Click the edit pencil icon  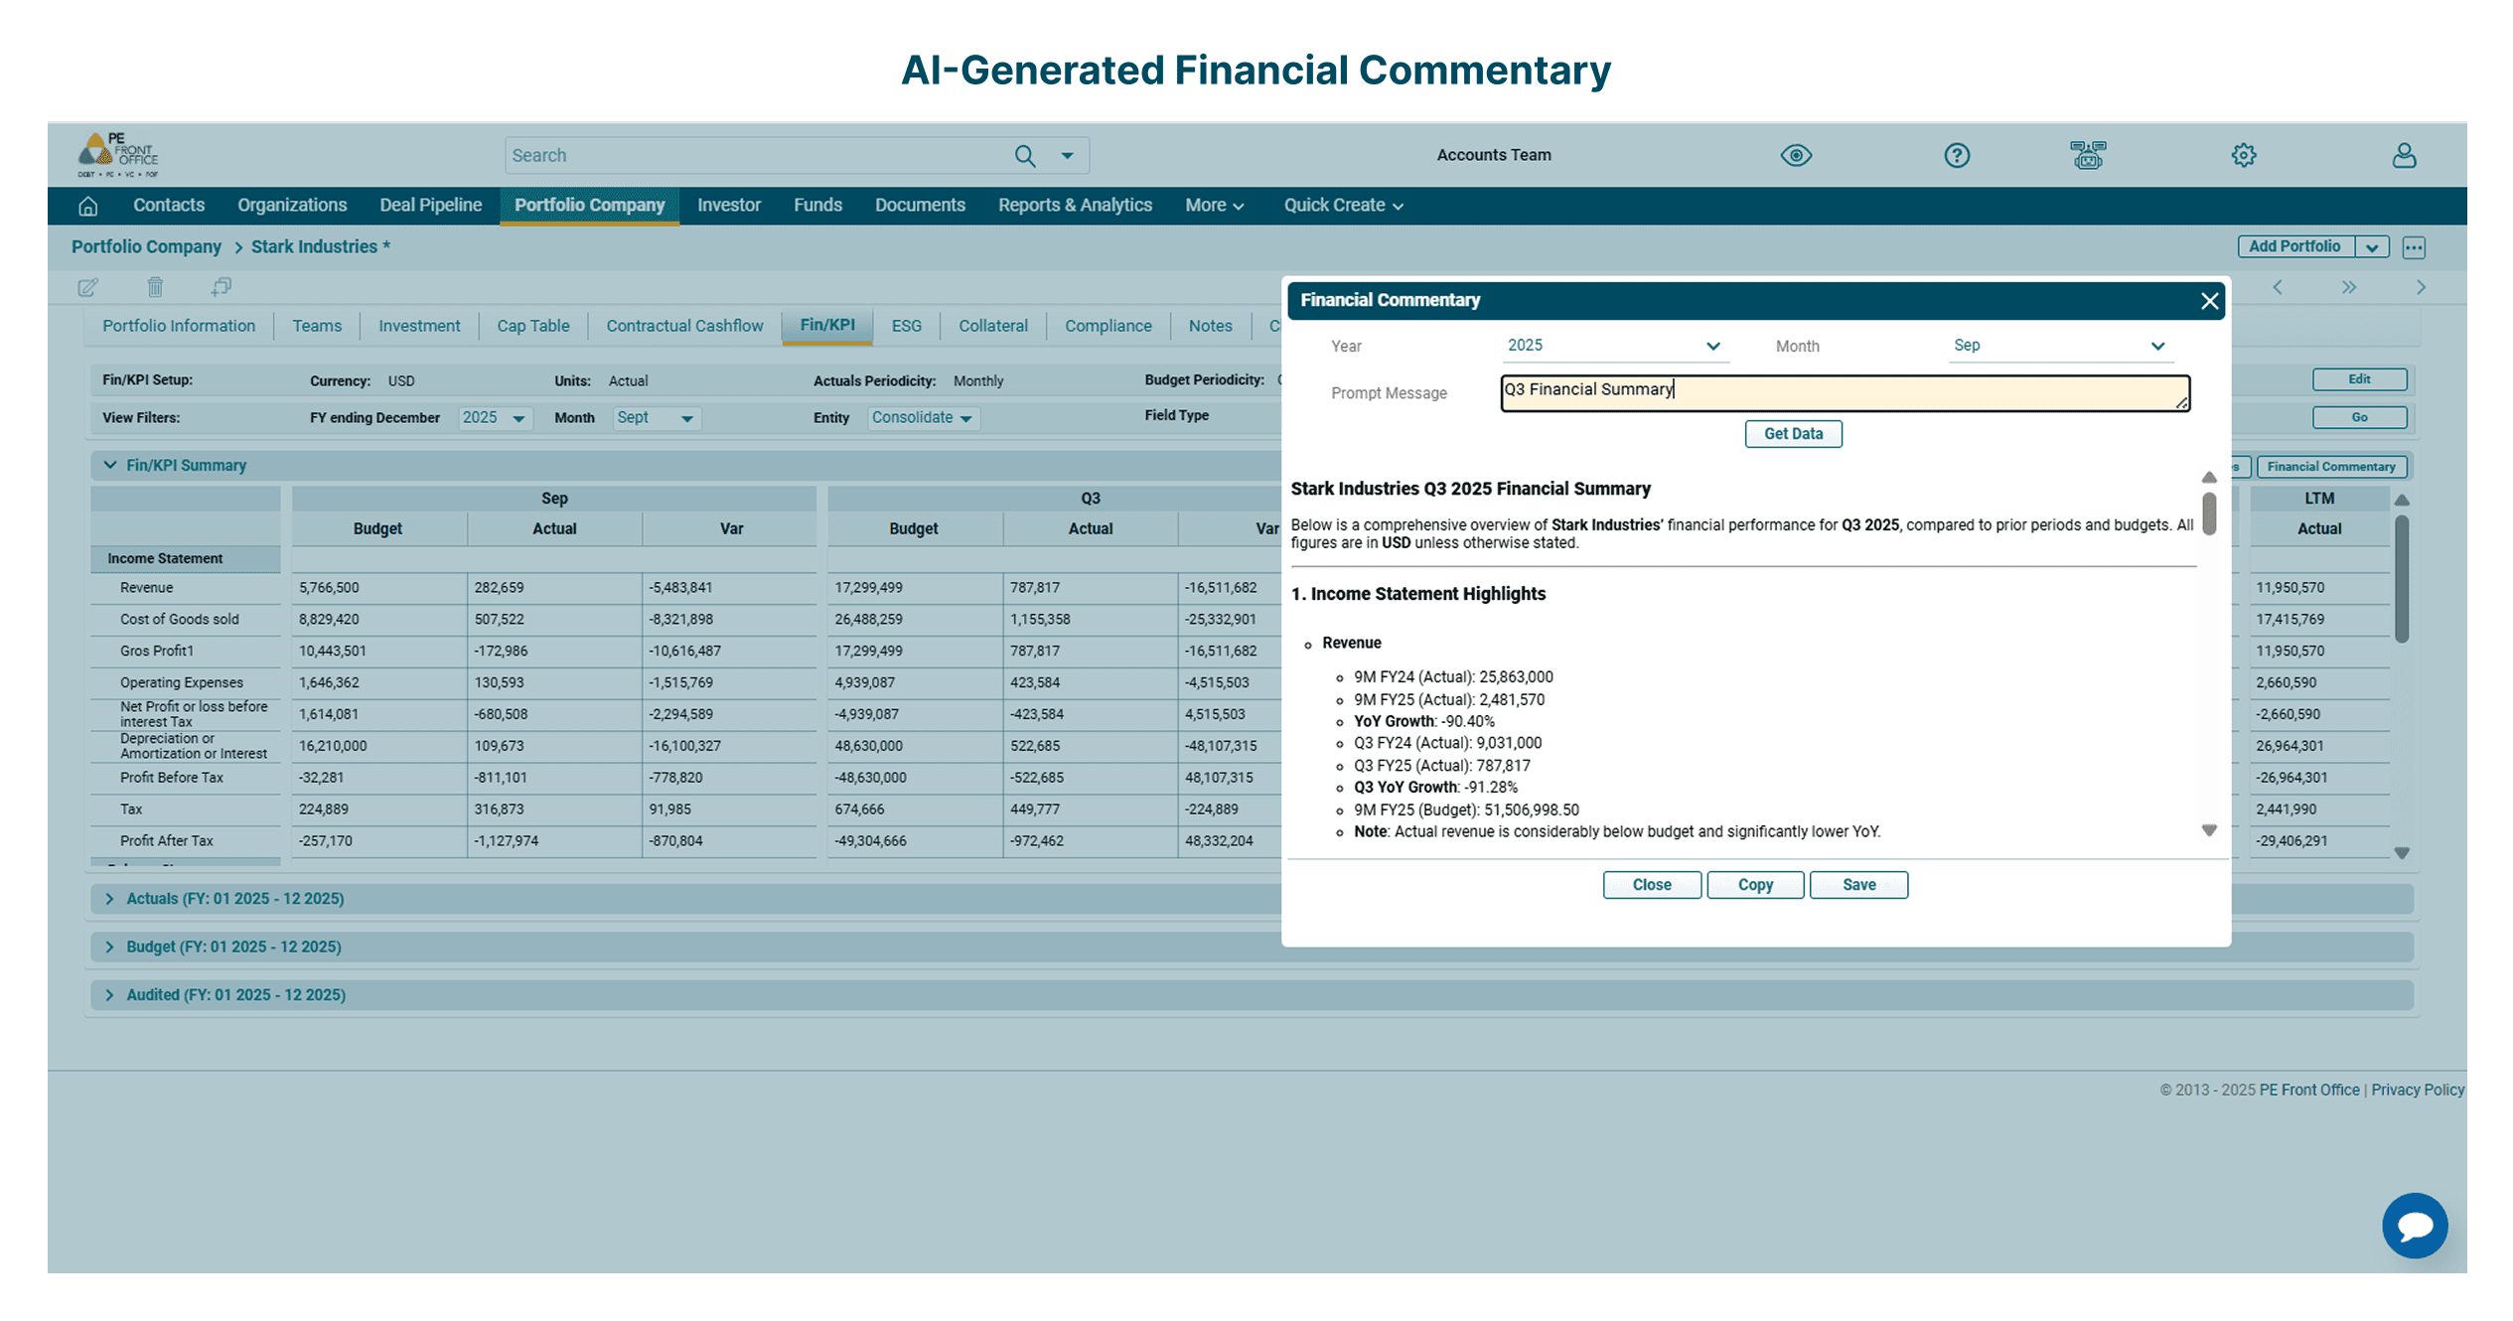pos(87,287)
